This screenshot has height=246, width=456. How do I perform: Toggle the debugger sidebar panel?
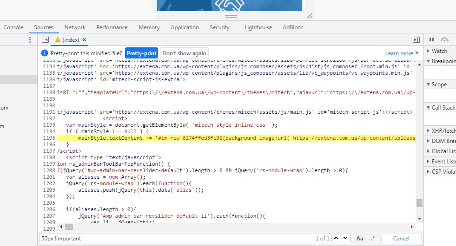point(416,40)
